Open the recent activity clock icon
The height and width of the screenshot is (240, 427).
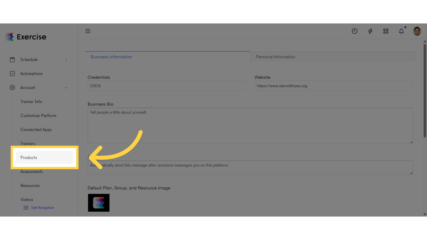click(354, 31)
